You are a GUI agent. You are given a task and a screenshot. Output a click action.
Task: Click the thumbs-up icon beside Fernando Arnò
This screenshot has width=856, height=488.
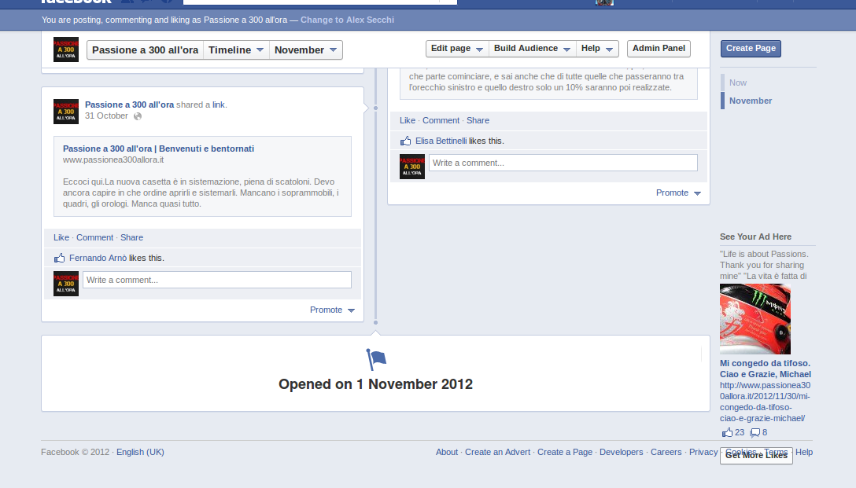click(59, 258)
